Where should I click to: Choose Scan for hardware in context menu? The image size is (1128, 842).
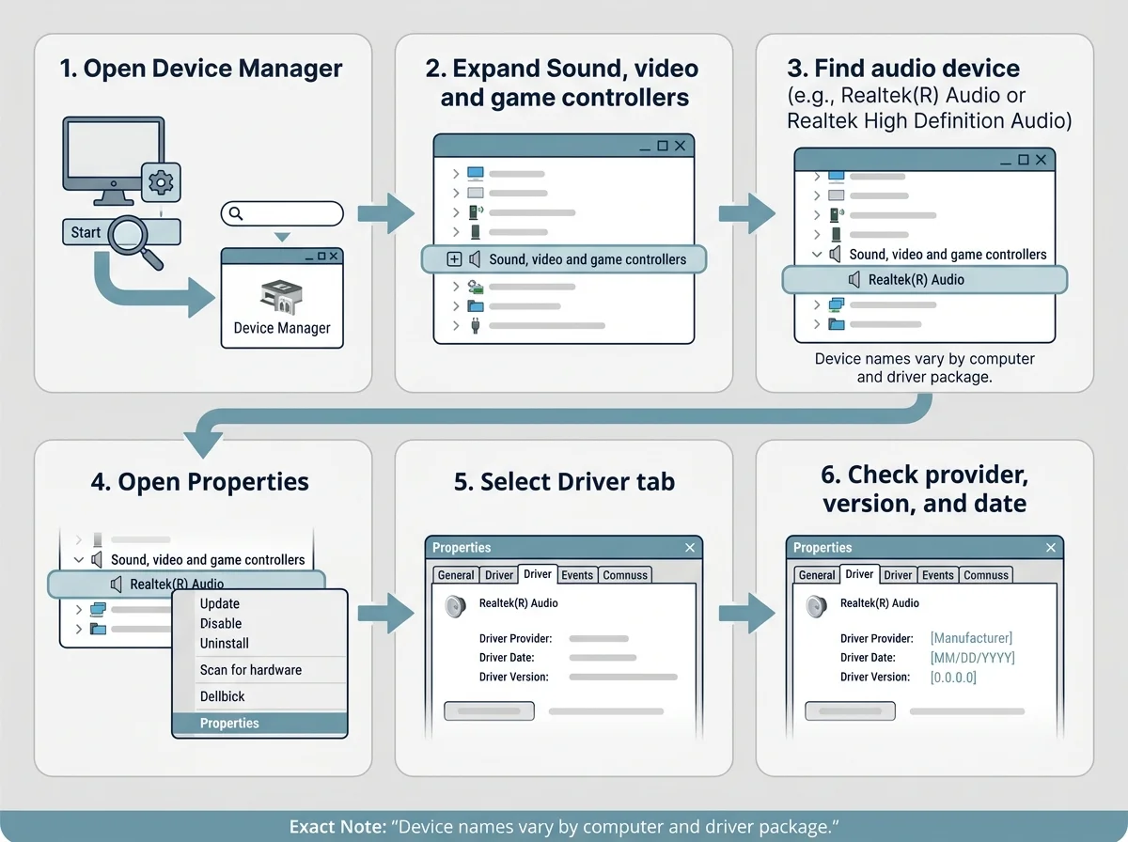(x=251, y=670)
